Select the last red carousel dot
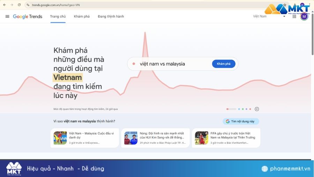The height and width of the screenshot is (177, 314). pos(250,109)
